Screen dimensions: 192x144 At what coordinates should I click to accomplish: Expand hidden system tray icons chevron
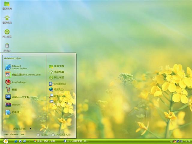[x=171, y=141]
